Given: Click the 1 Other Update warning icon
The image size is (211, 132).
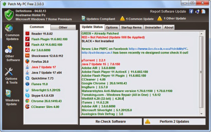Looking at the screenshot, I should point(160,18).
